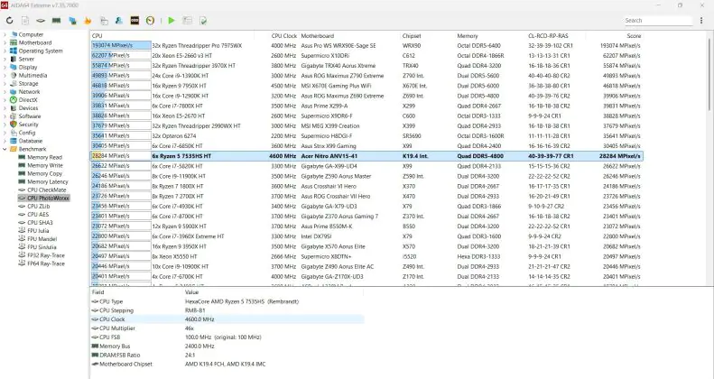The image size is (714, 379).
Task: Collapse the Benchmark tree node
Action: [5, 149]
